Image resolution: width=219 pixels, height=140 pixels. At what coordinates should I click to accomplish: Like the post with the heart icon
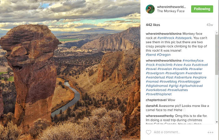click(x=149, y=132)
